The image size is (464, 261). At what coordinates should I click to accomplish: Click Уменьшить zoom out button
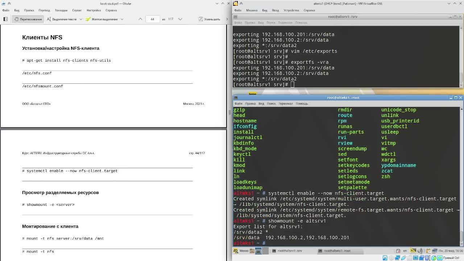click(x=210, y=19)
